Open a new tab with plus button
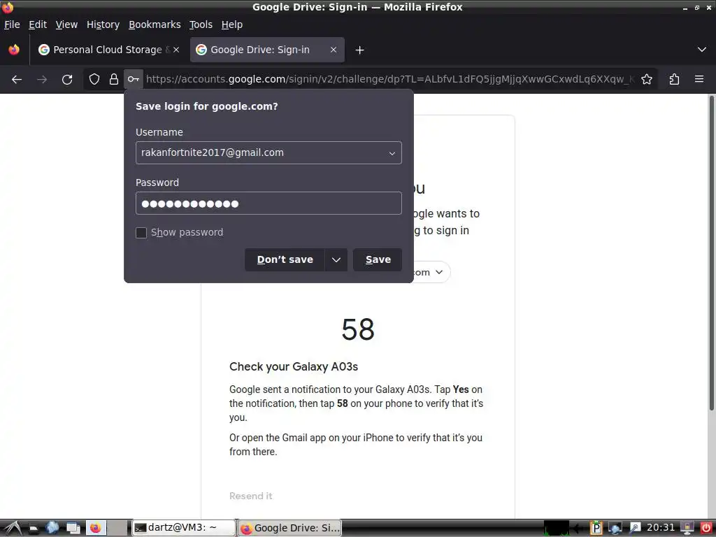716x537 pixels. 360,50
